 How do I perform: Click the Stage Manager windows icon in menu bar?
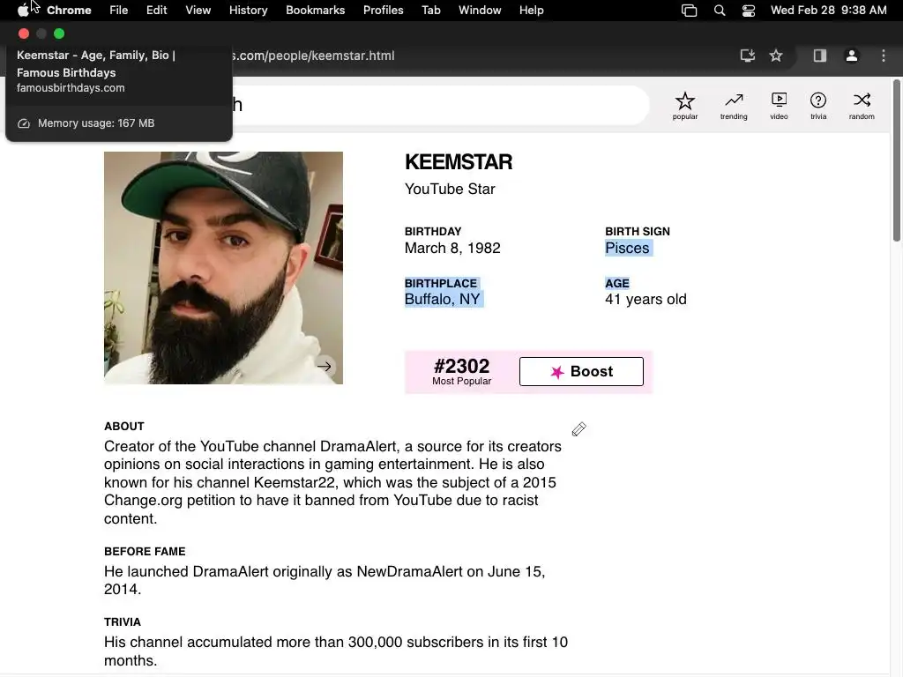click(689, 11)
